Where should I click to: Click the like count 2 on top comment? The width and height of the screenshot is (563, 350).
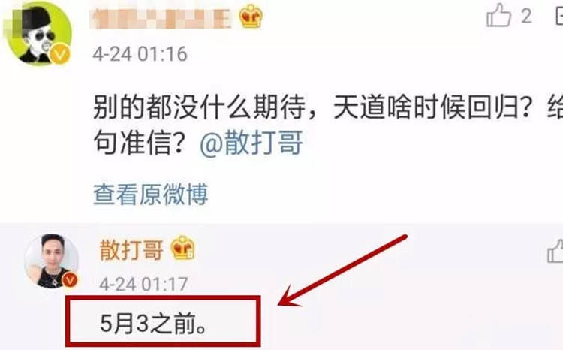coord(526,17)
